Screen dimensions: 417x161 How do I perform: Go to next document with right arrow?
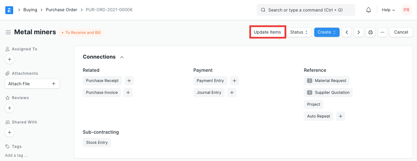pyautogui.click(x=358, y=32)
